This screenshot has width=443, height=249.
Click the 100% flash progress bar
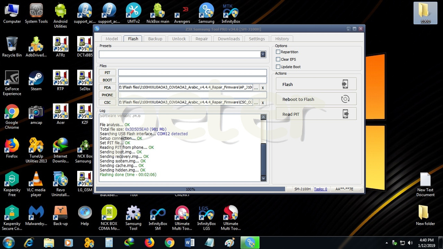(x=190, y=189)
